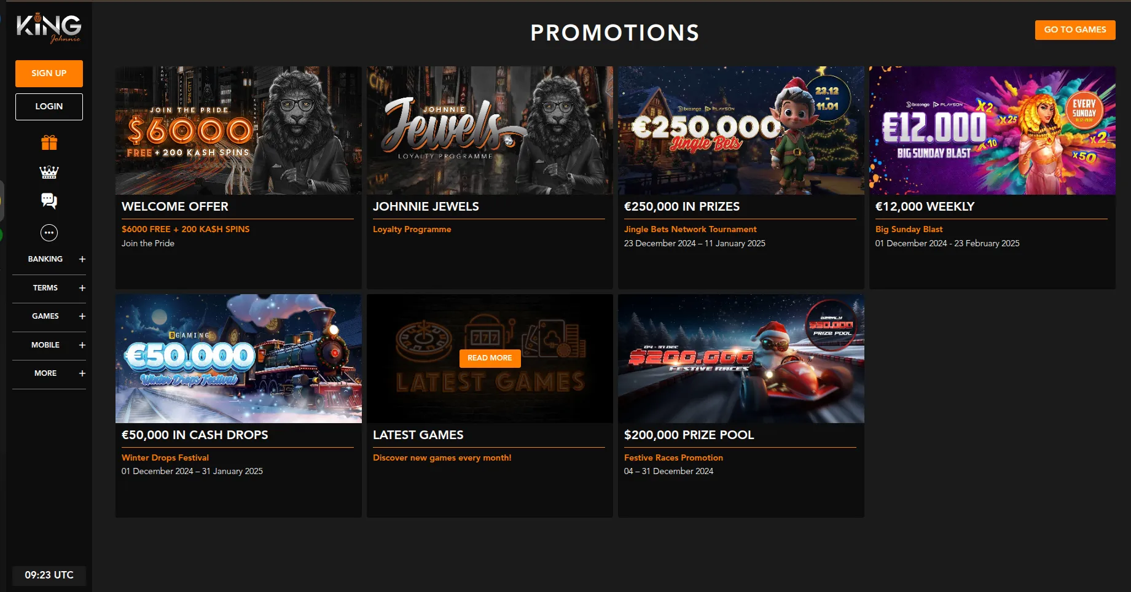Viewport: 1131px width, 592px height.
Task: Expand the Banking menu plus icon
Action: 82,259
